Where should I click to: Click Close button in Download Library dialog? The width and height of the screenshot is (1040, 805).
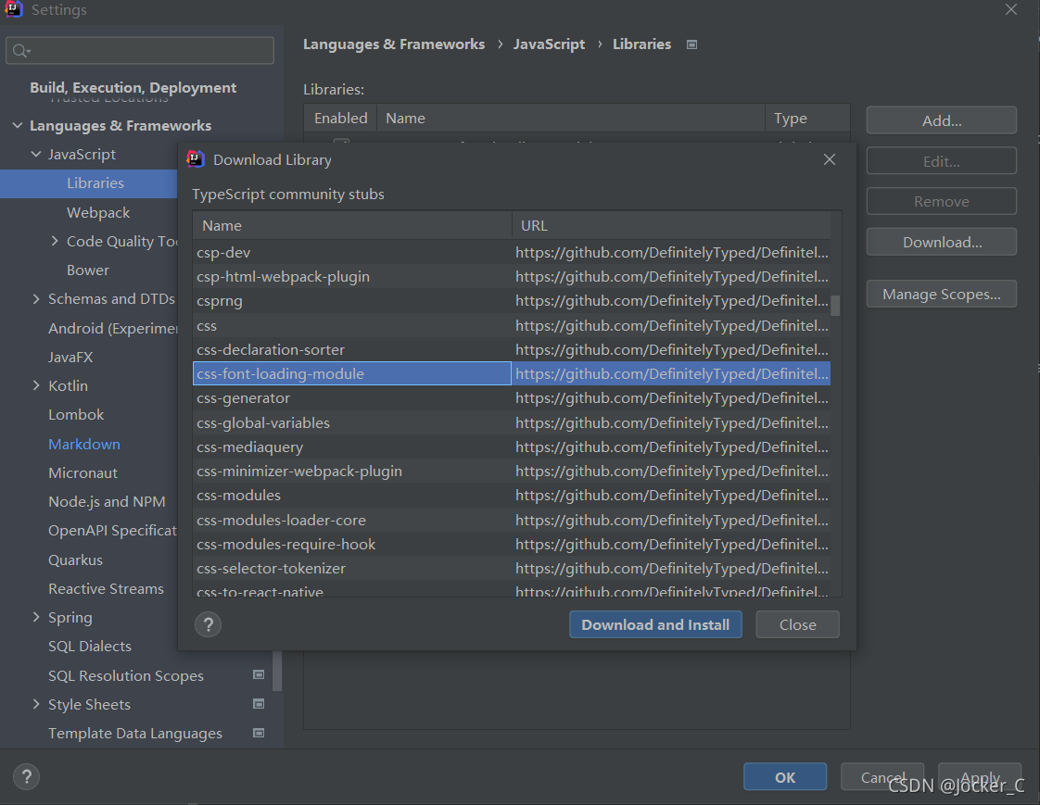pyautogui.click(x=797, y=624)
